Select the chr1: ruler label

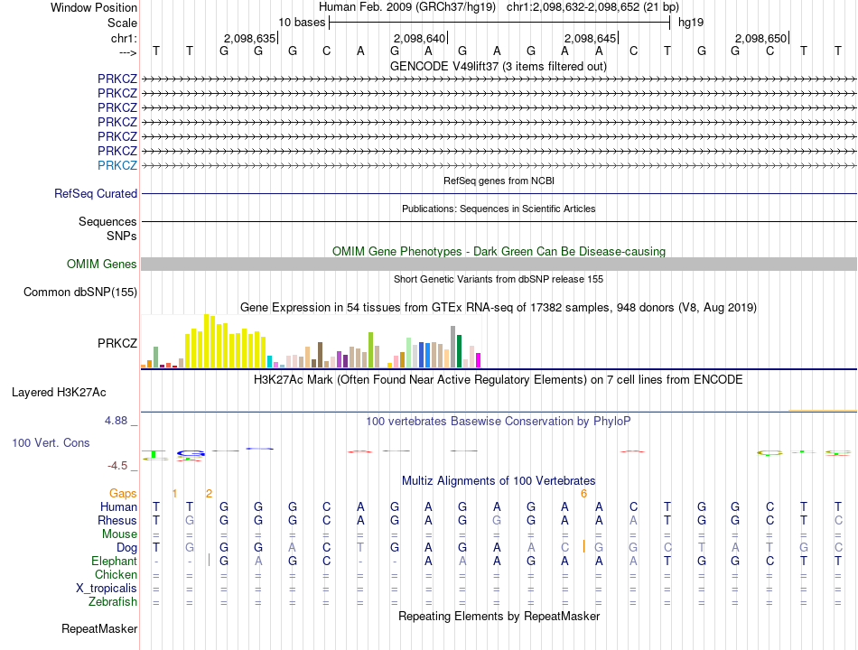124,38
